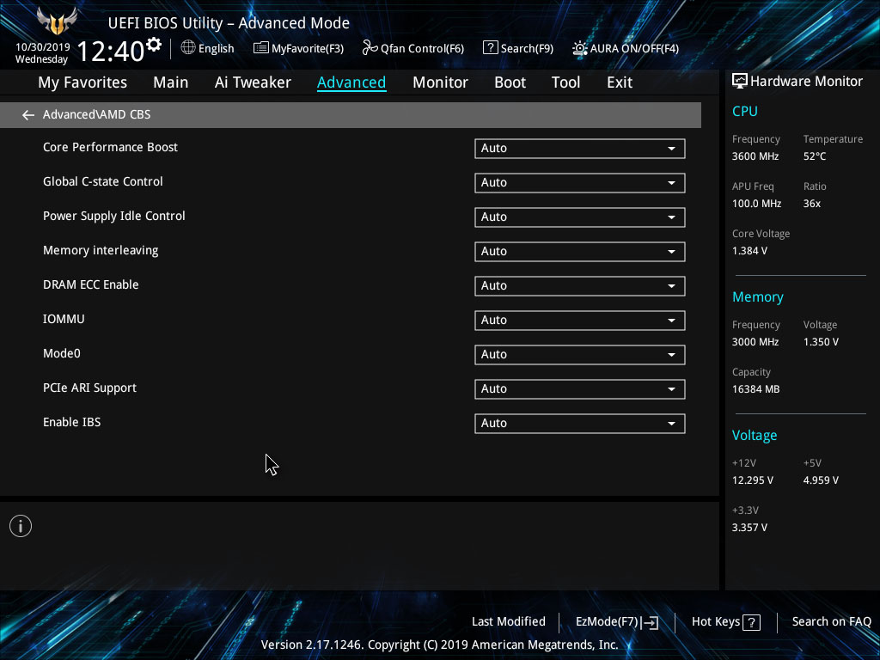Viewport: 880px width, 660px height.
Task: Open Mode0 dropdown
Action: click(x=580, y=355)
